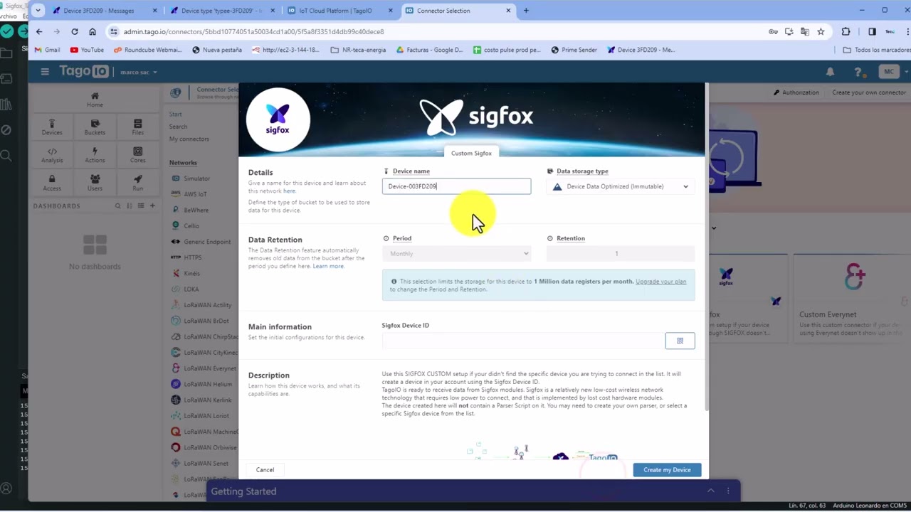The height and width of the screenshot is (512, 911).
Task: Open the Run section
Action: pyautogui.click(x=137, y=183)
